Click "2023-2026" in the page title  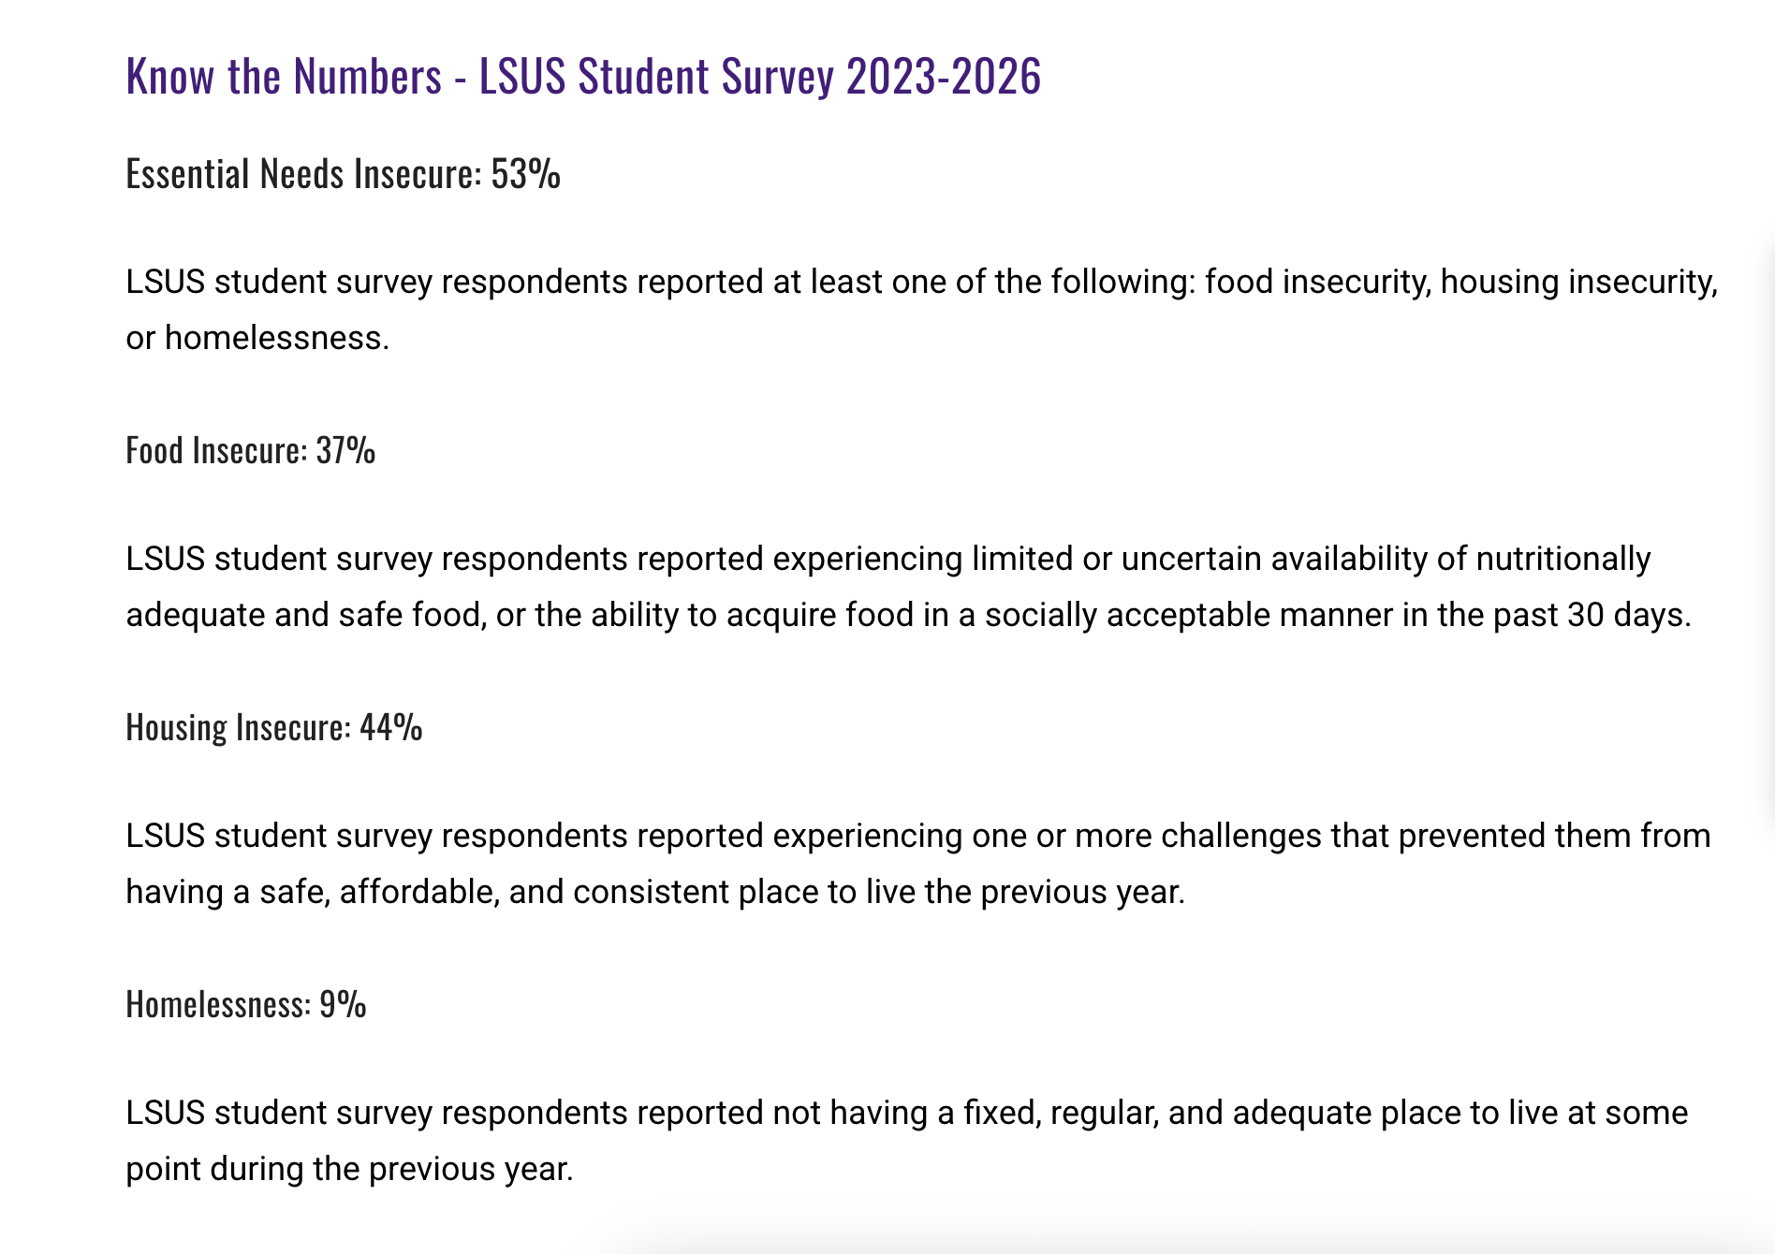[944, 76]
